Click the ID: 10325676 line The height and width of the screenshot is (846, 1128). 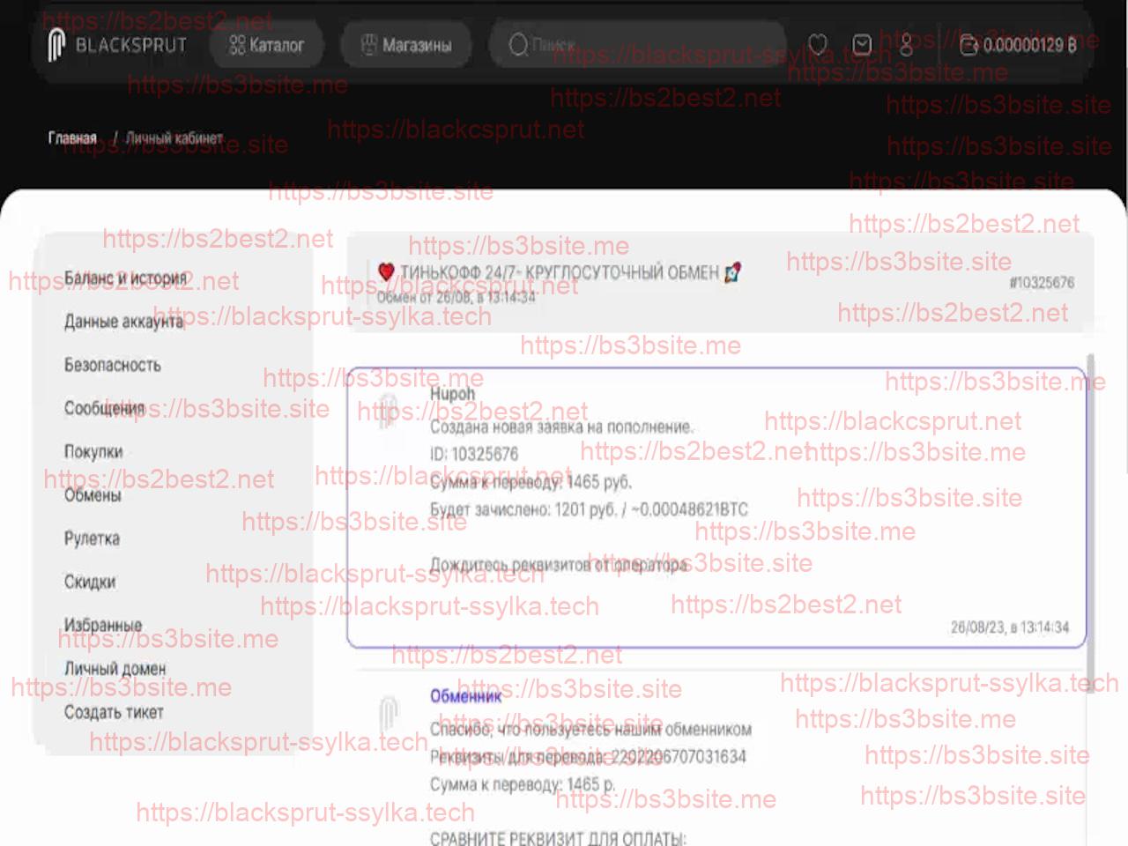coord(474,455)
